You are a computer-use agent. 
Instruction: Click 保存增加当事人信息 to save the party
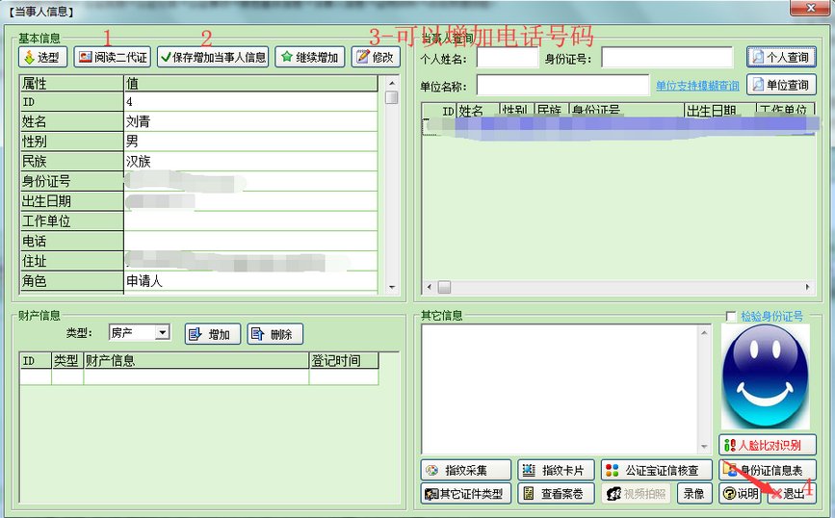(x=213, y=58)
